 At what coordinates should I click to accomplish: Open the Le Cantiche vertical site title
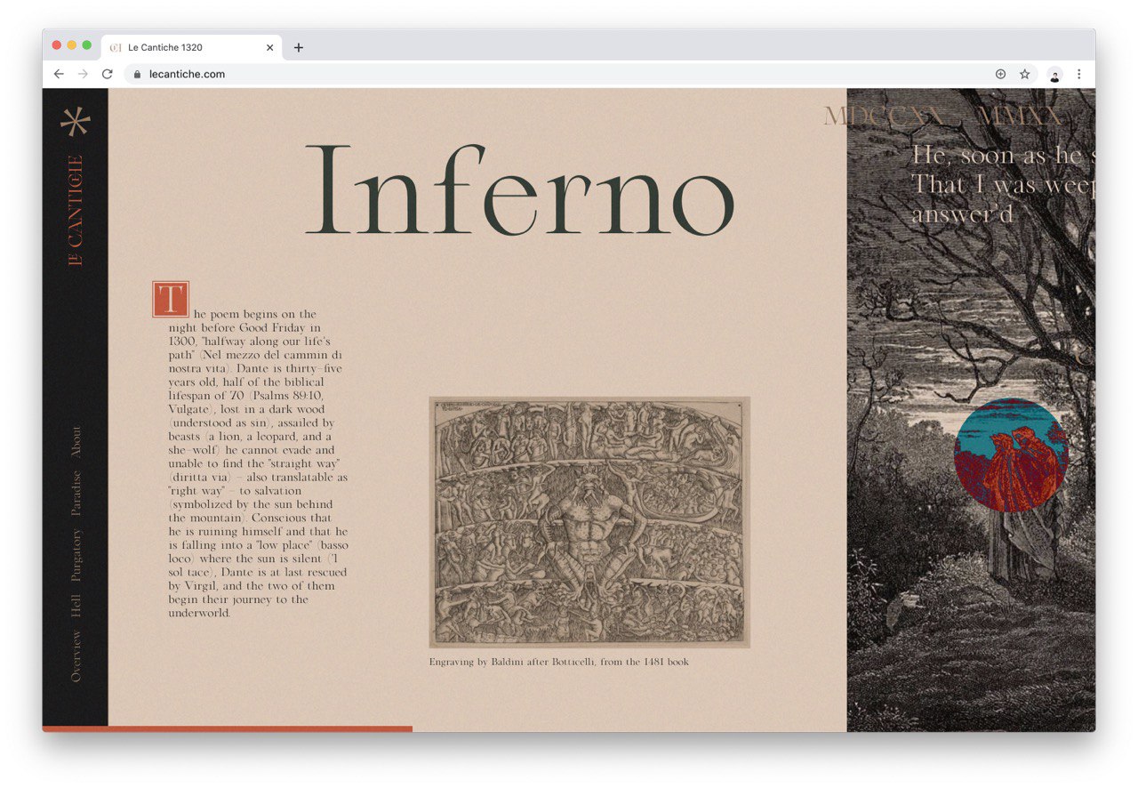(x=76, y=211)
